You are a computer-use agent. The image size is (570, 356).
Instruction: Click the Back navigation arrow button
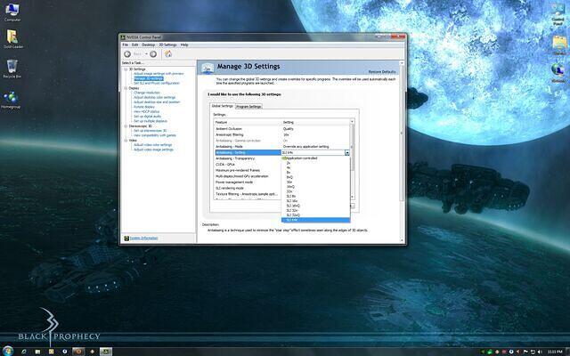click(x=127, y=53)
